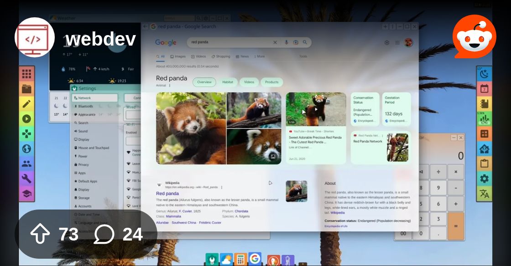Clear the search box with the X icon
This screenshot has width=511, height=266.
(x=275, y=42)
